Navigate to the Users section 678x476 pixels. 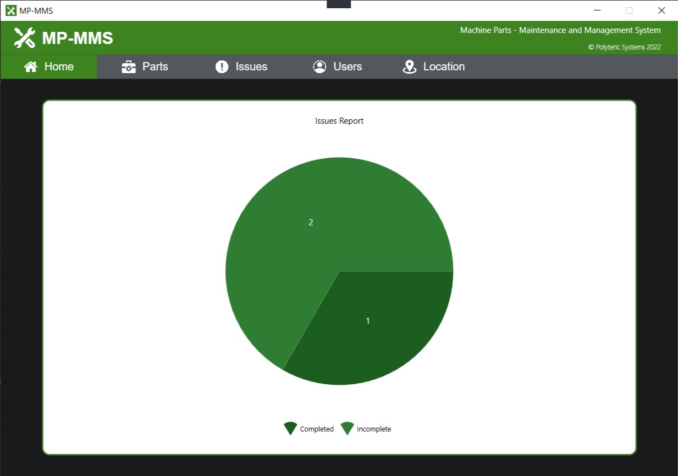[347, 67]
